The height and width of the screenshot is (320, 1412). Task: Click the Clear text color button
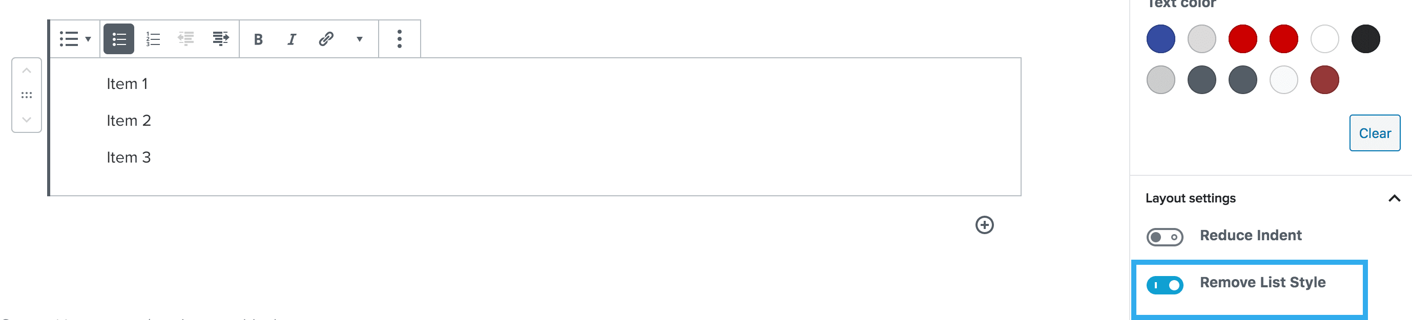pos(1374,133)
